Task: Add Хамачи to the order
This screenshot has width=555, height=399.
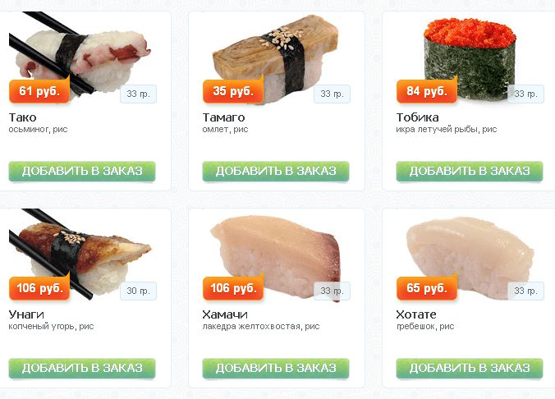Action: tap(276, 368)
